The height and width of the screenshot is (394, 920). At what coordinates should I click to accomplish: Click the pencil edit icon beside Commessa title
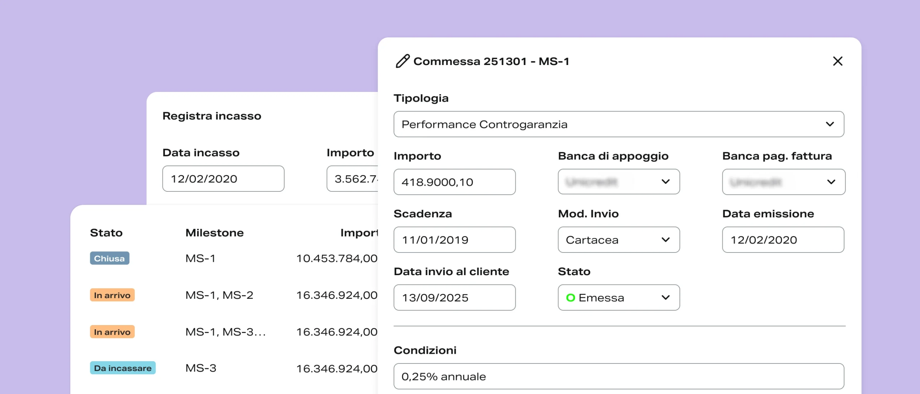(x=402, y=61)
